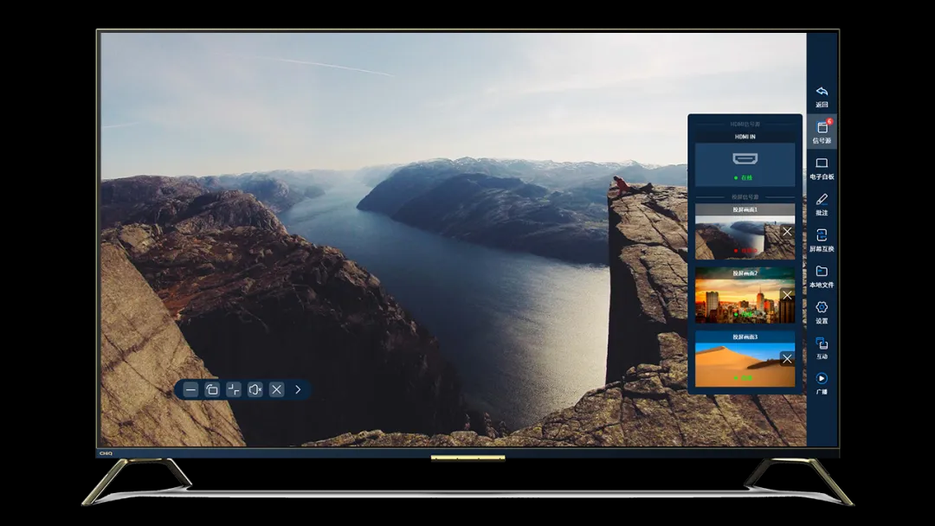Start the 广播 broadcast play icon
This screenshot has height=526, width=935.
(822, 378)
